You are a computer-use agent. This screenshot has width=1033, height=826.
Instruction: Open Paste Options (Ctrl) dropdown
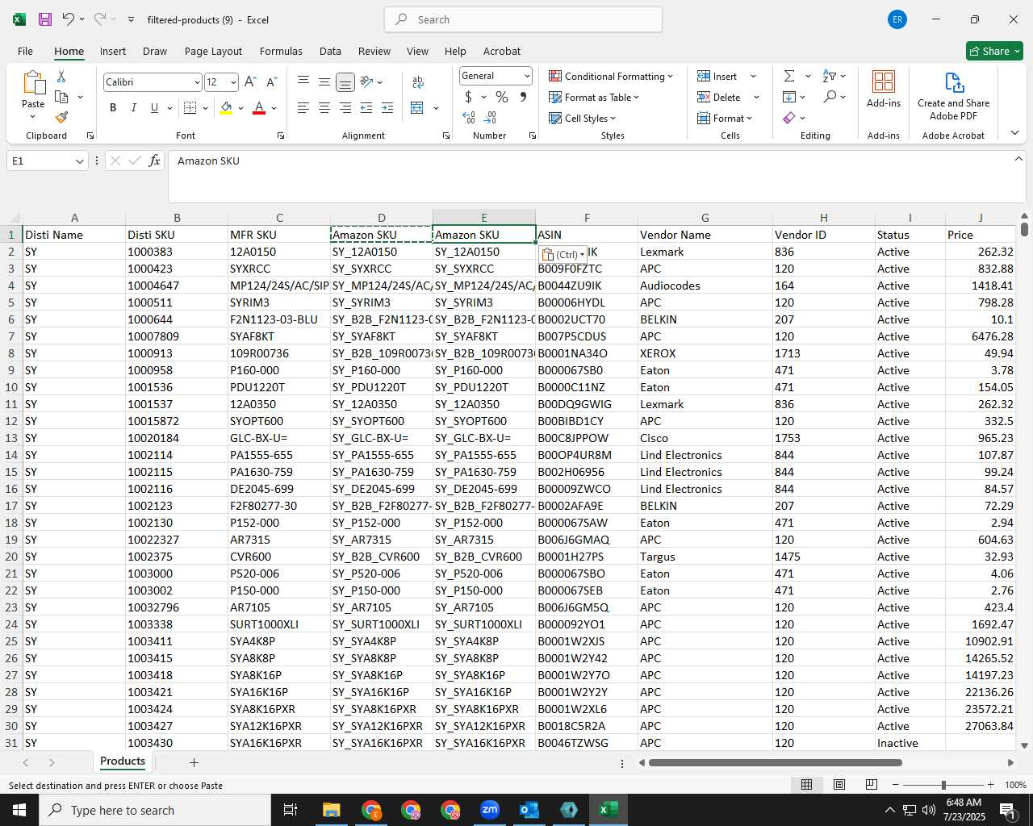pos(563,254)
